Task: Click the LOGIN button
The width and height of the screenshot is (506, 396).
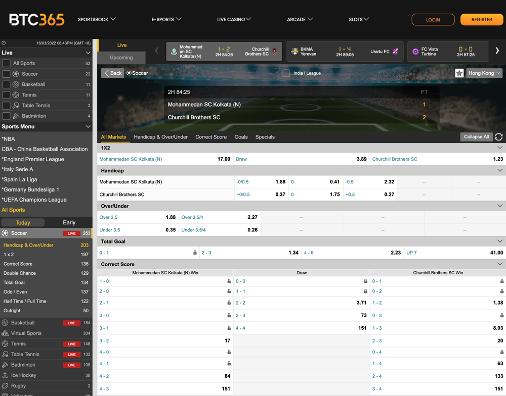Action: (433, 20)
